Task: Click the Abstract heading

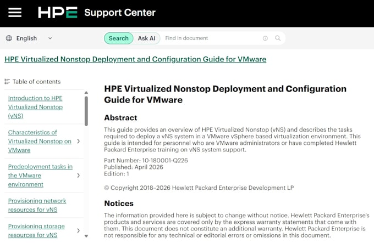Action: tap(120, 118)
